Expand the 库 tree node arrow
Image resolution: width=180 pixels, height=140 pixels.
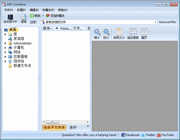(5, 34)
